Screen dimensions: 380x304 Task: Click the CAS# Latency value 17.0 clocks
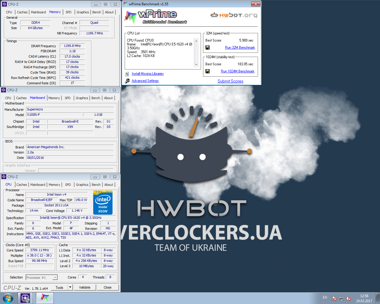pos(72,56)
